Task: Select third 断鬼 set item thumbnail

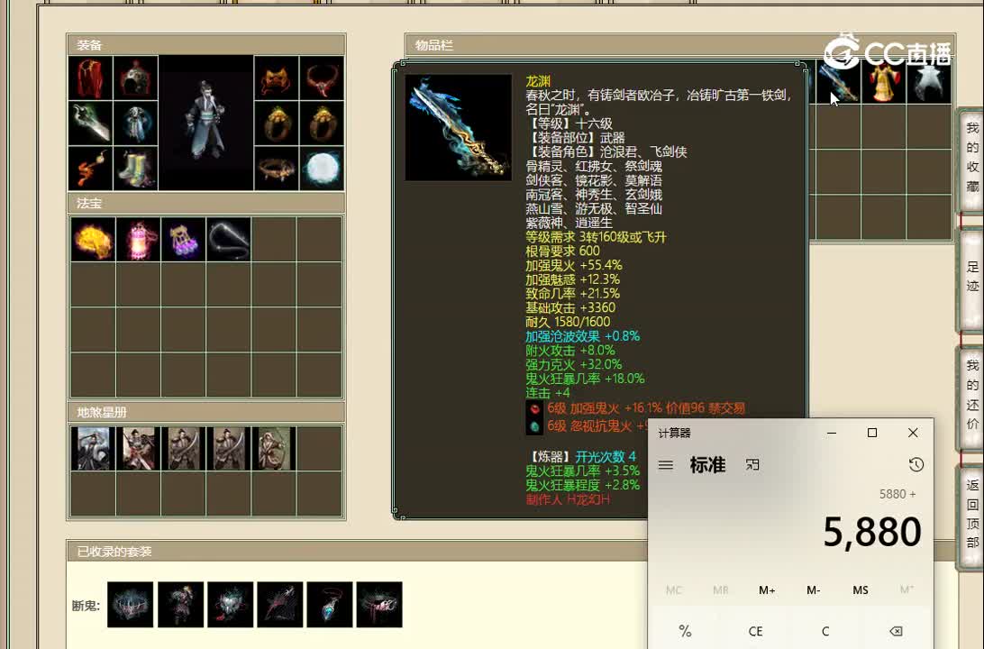Action: point(231,605)
